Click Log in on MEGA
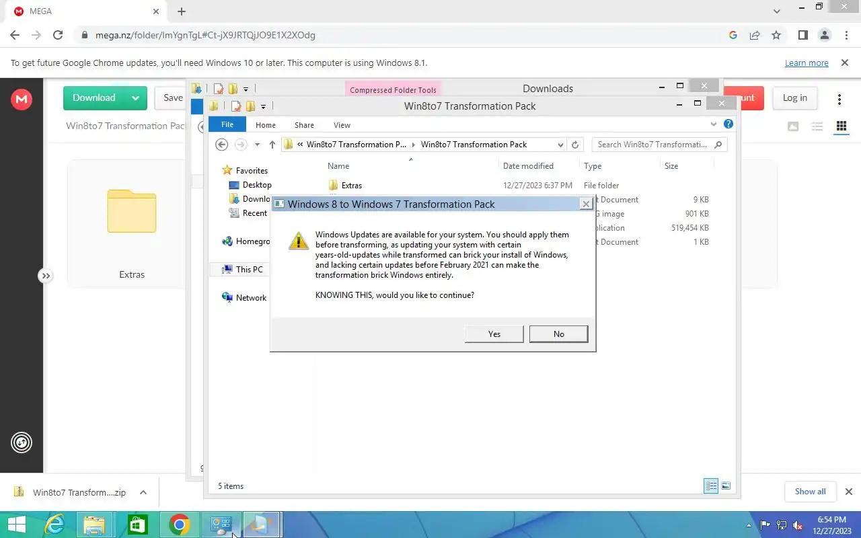The width and height of the screenshot is (861, 538). tap(794, 98)
